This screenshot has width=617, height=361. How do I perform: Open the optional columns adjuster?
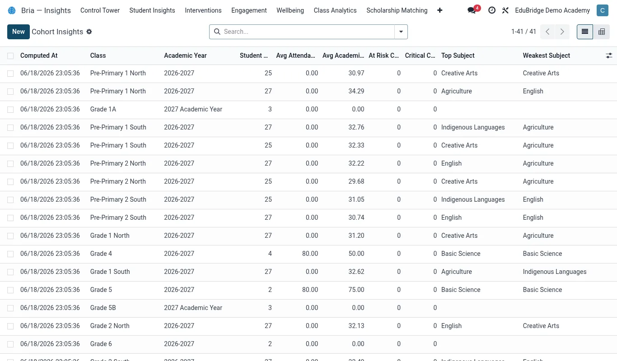tap(609, 56)
